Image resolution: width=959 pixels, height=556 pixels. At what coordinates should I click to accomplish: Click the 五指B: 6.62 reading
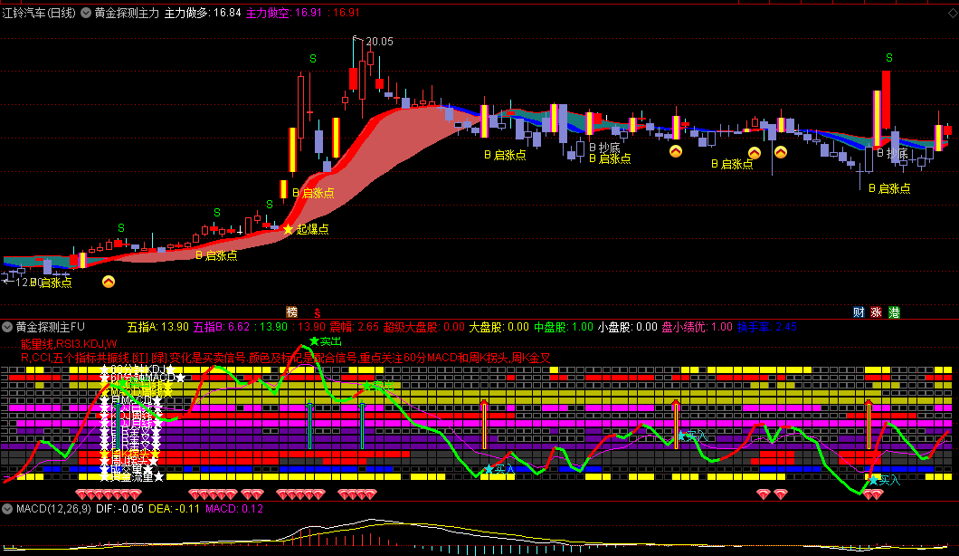tap(222, 327)
